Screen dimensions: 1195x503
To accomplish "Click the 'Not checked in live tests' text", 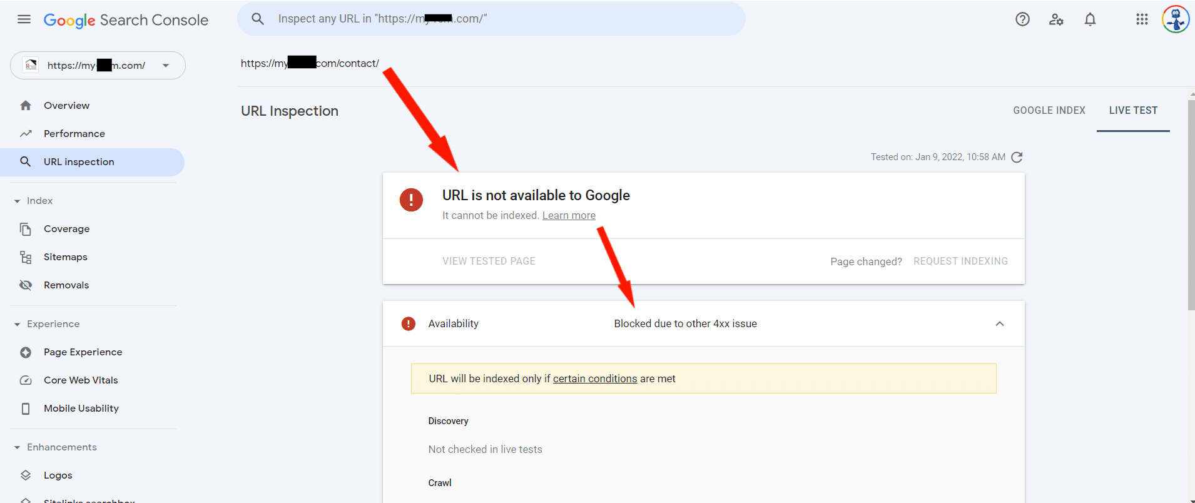I will pos(485,450).
